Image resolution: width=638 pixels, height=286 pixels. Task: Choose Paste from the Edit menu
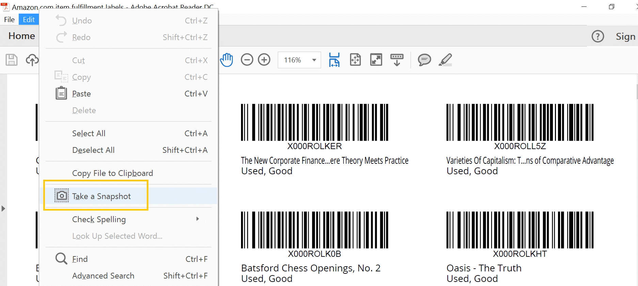point(129,93)
